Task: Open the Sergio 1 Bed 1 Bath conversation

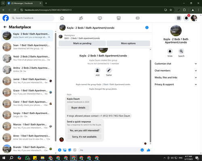Action: [x=27, y=115]
